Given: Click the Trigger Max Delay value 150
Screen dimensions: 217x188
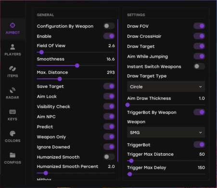Looking at the screenshot, I should [201, 167].
